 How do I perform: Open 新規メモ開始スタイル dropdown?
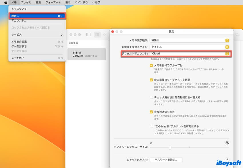pyautogui.click(x=189, y=47)
